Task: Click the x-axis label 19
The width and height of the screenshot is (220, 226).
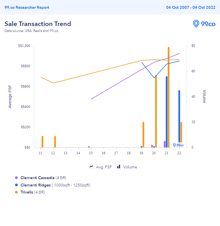Action: coord(141,153)
